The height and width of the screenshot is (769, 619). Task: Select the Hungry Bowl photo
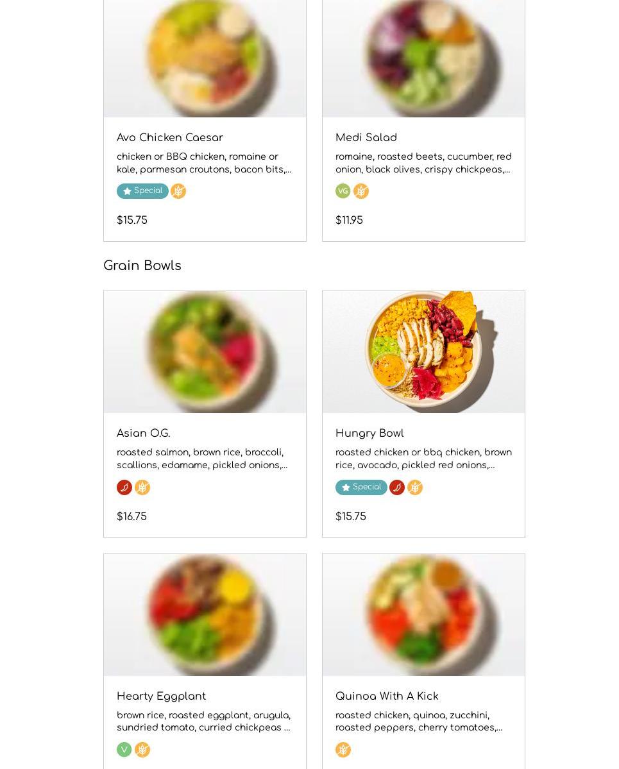click(x=423, y=351)
